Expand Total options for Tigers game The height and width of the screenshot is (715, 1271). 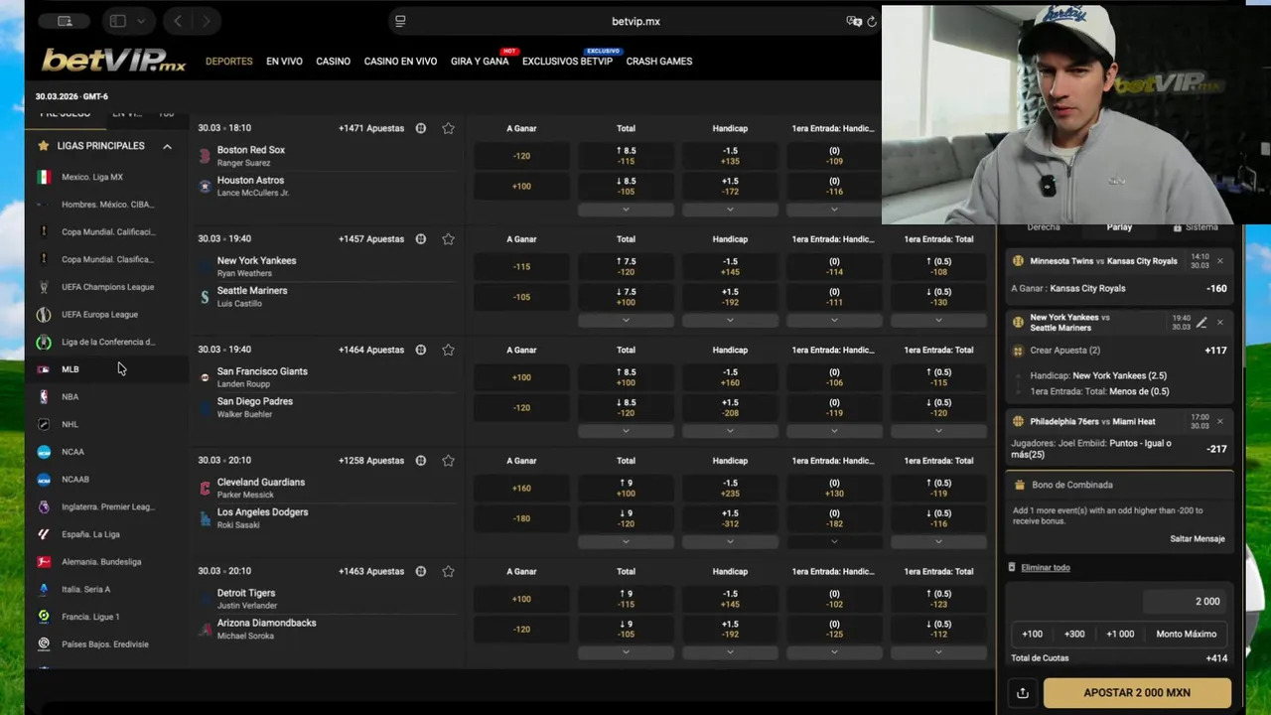pyautogui.click(x=626, y=652)
